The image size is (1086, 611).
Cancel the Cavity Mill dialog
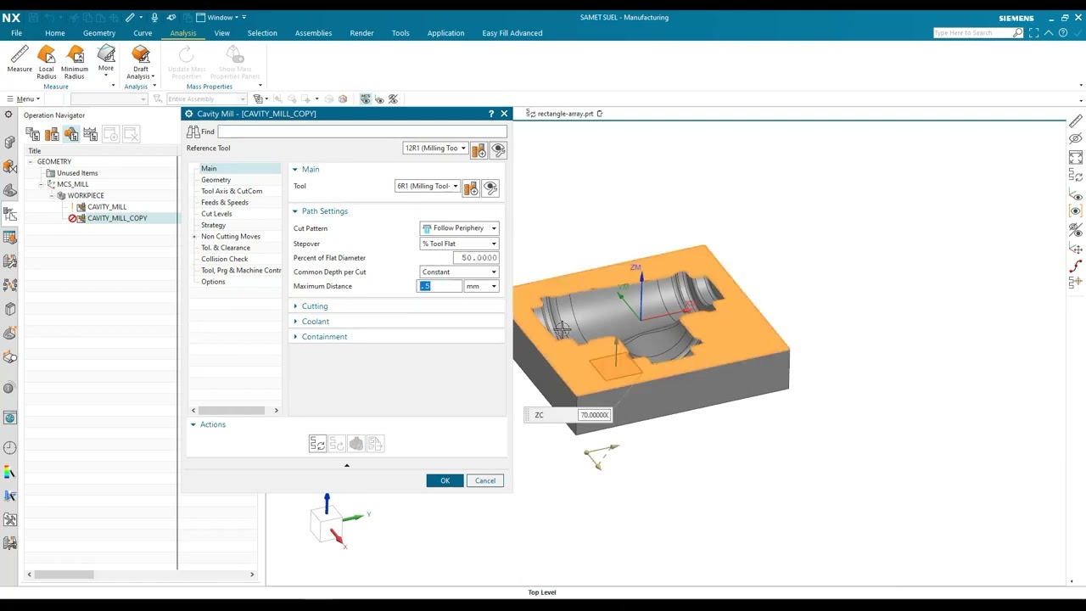[485, 481]
